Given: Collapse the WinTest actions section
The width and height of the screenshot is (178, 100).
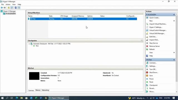Looking at the screenshot, I should point(174,60).
